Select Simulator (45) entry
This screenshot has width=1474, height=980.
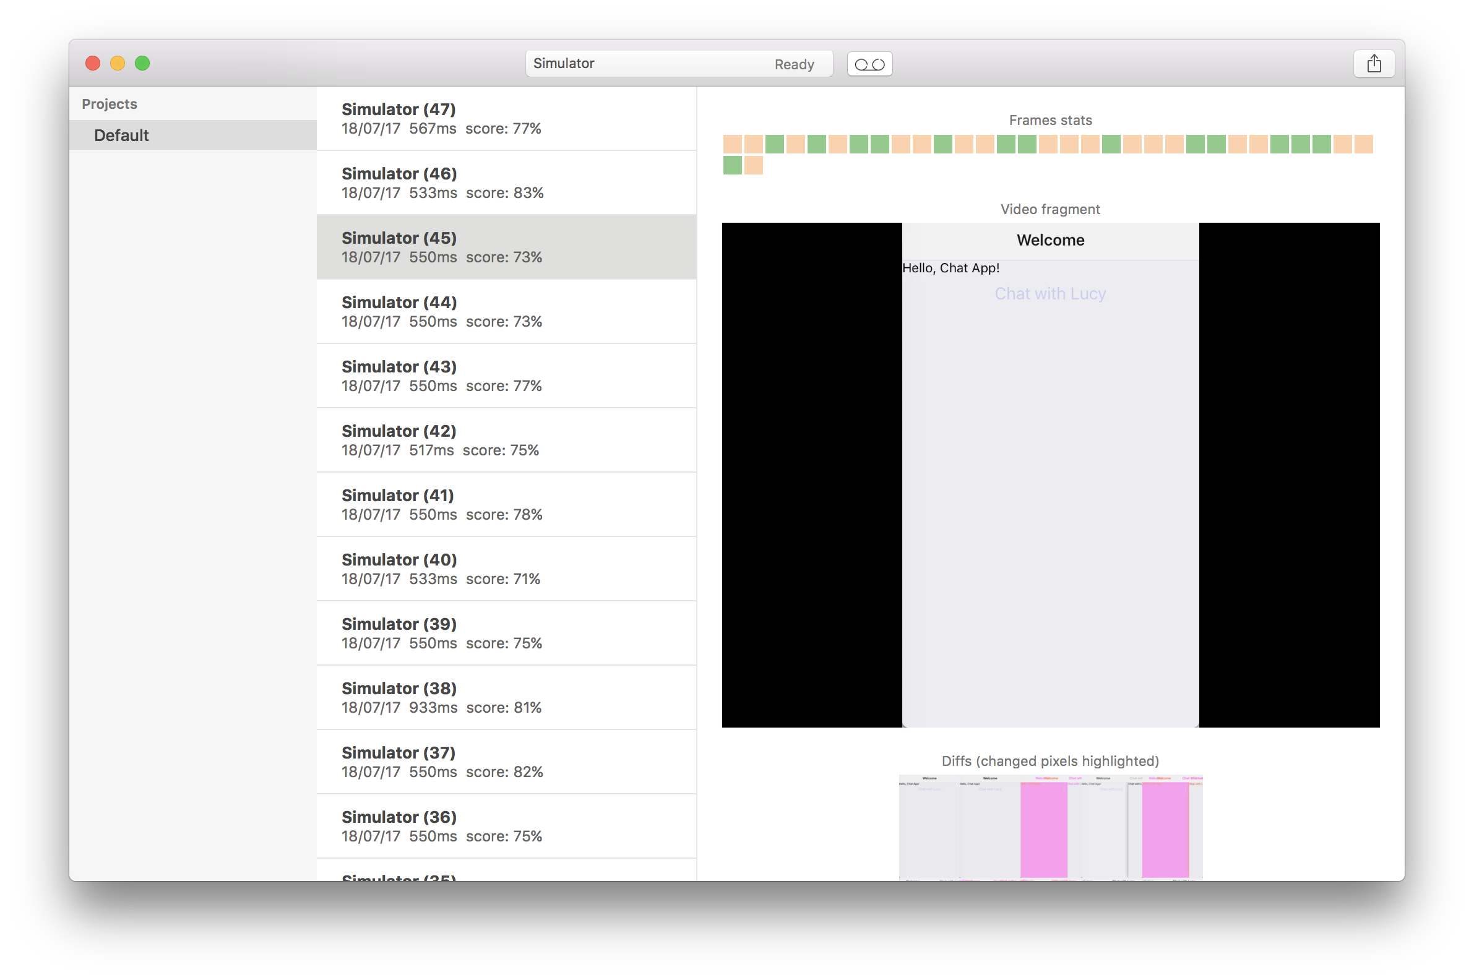(506, 247)
